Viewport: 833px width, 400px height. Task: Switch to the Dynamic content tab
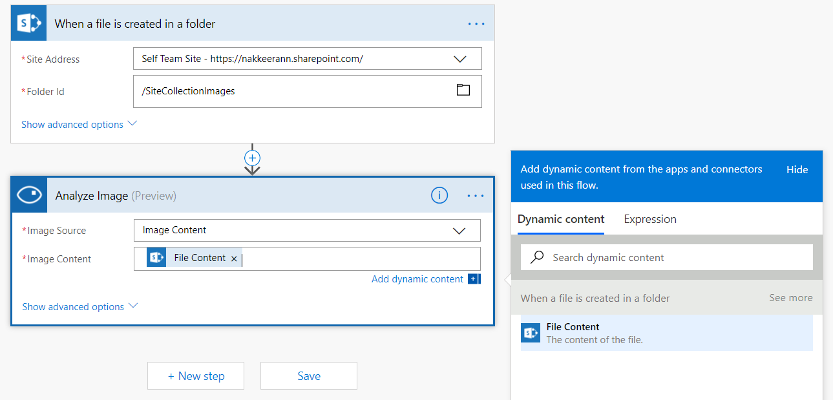coord(561,219)
